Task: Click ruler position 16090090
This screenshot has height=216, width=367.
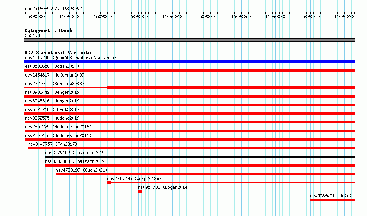Action: coord(344,16)
